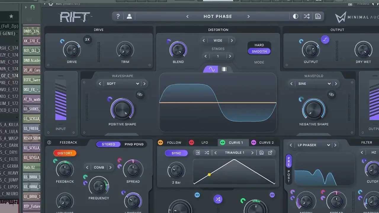Screen dimensions: 379x213
Task: Toggle the SYNC button for Curve 1
Action: pos(176,153)
